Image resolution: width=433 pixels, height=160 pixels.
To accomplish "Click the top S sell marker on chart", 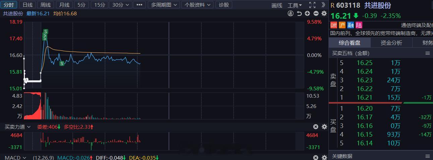I will (46, 32).
